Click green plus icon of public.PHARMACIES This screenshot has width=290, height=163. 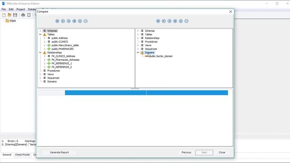click(49, 49)
